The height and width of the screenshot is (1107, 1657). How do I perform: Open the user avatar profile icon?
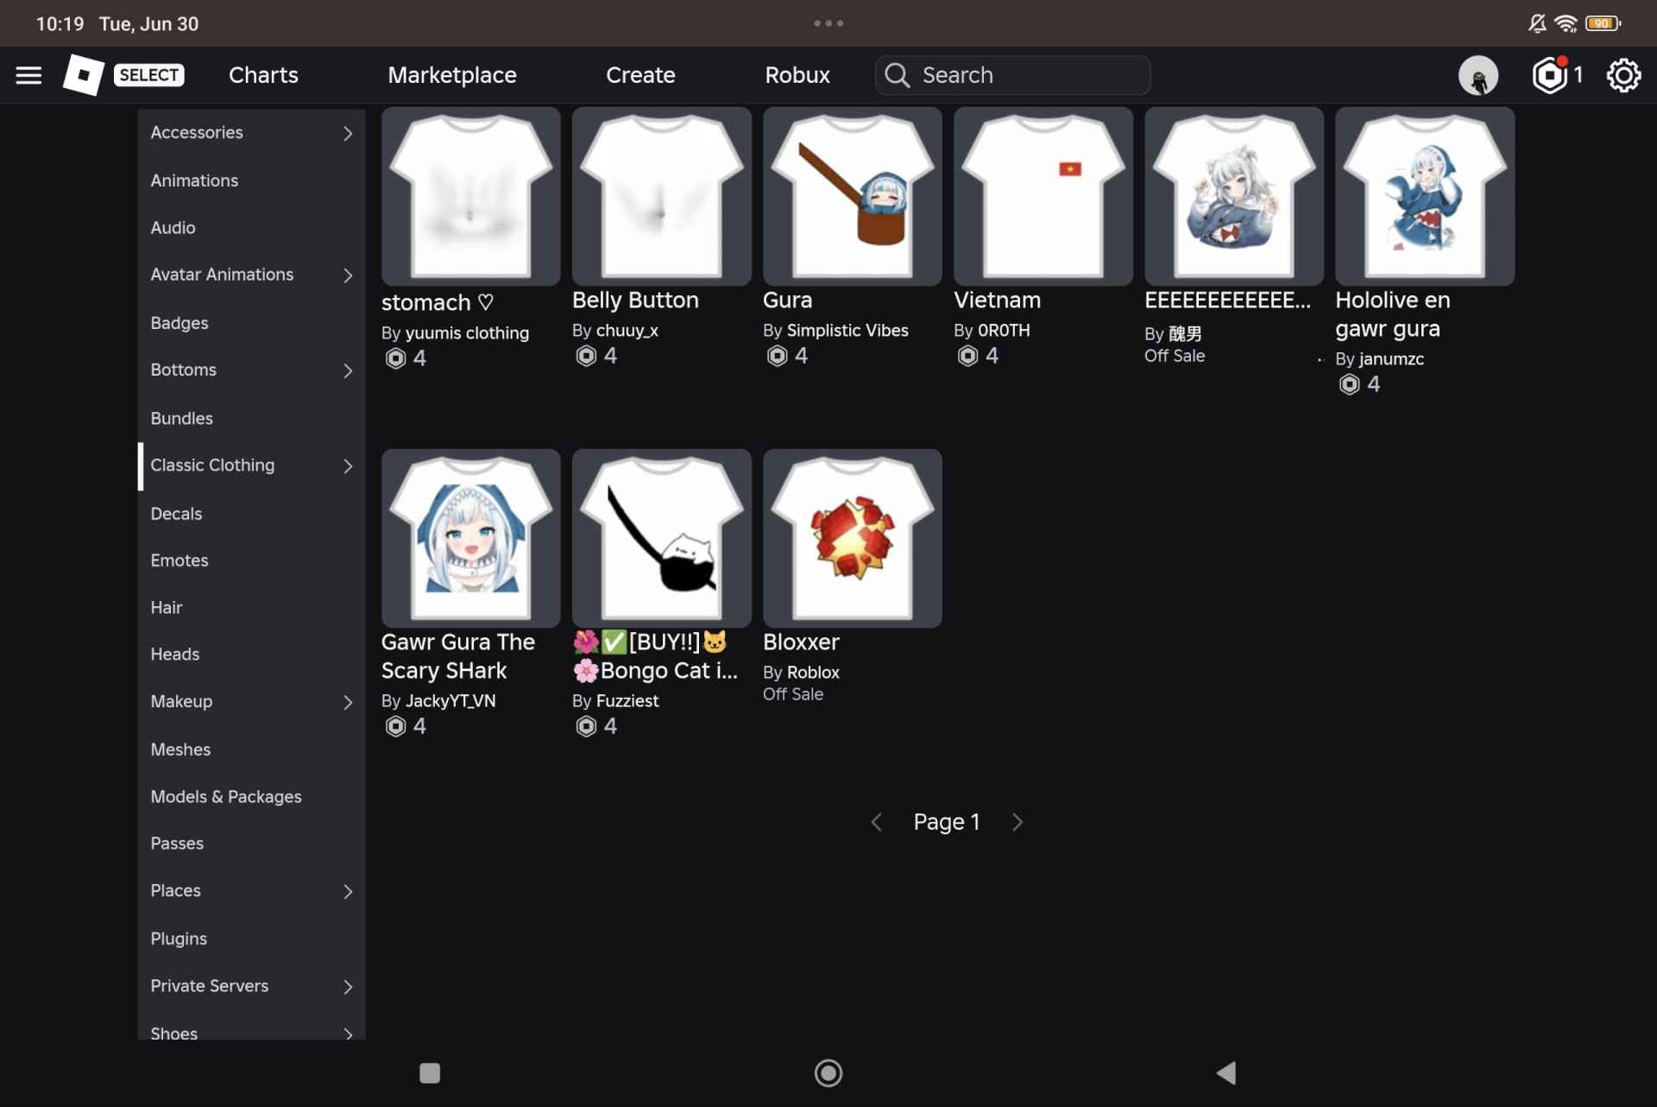click(1478, 75)
